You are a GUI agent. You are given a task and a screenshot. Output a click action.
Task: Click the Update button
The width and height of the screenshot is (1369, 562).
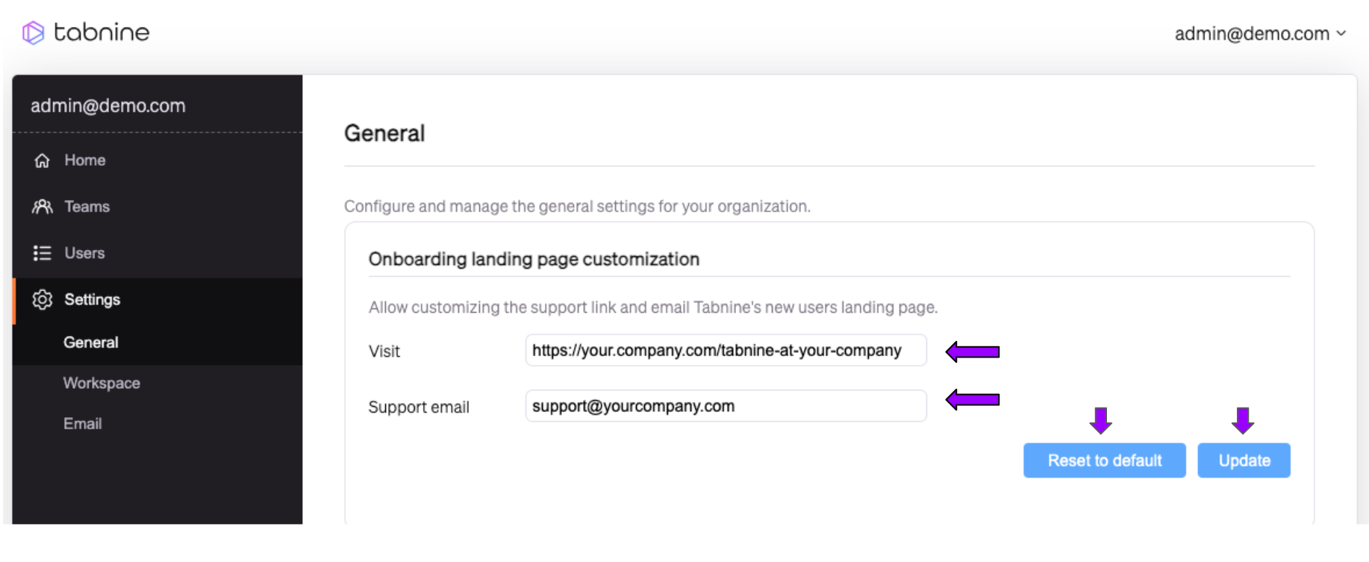coord(1244,460)
